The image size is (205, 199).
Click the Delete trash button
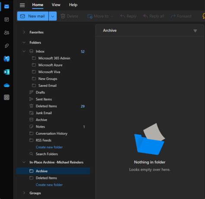coord(70,16)
